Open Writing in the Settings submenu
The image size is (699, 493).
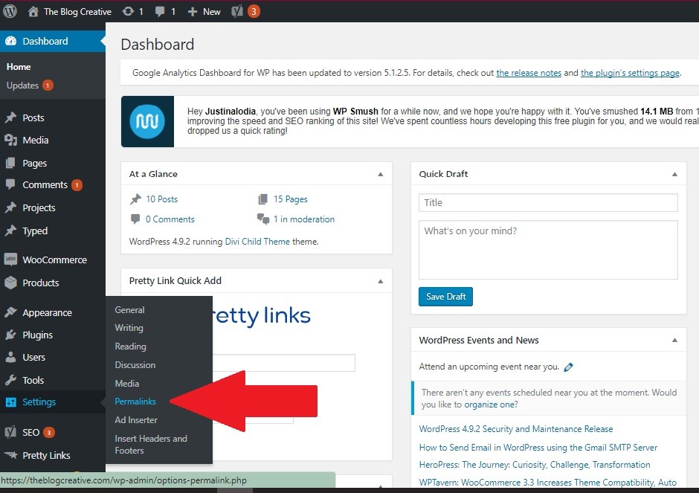[x=129, y=328]
